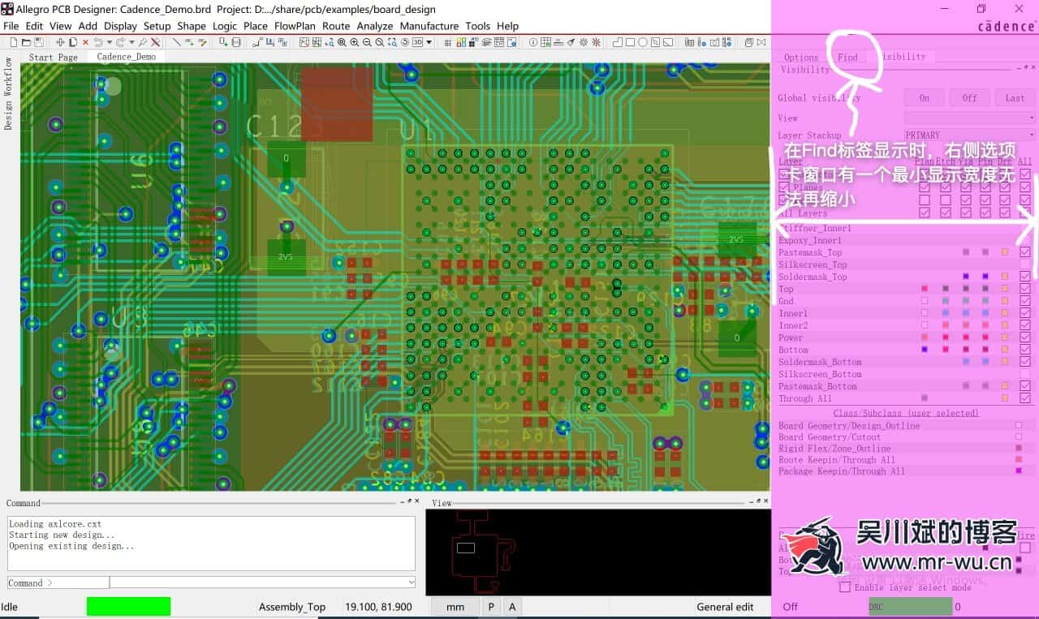
Task: Select the rectangle shape tool
Action: (x=628, y=42)
